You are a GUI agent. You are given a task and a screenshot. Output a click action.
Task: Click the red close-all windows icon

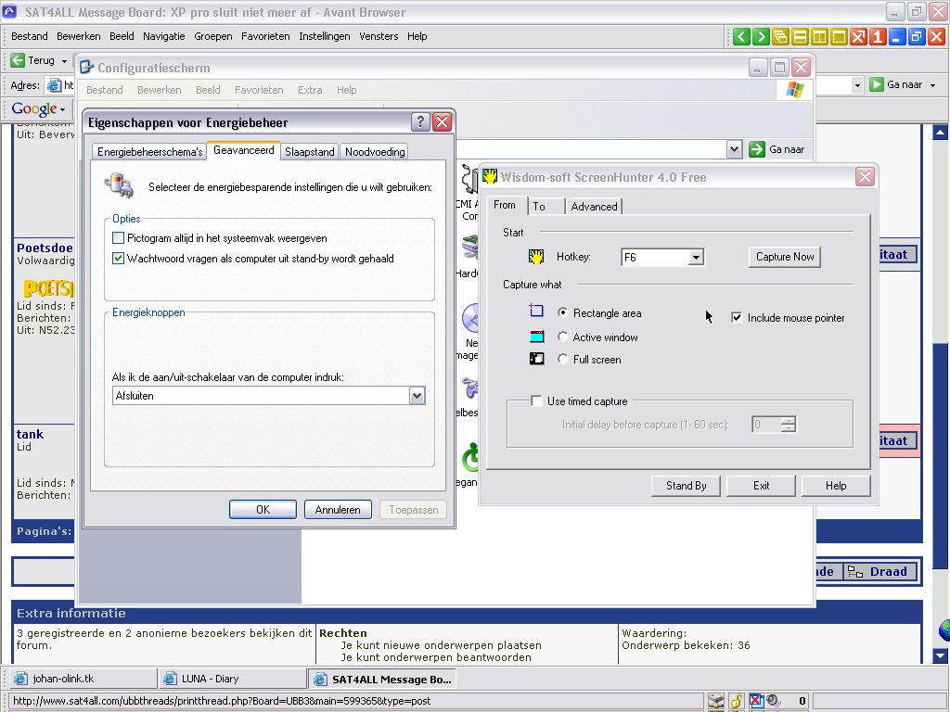(858, 37)
